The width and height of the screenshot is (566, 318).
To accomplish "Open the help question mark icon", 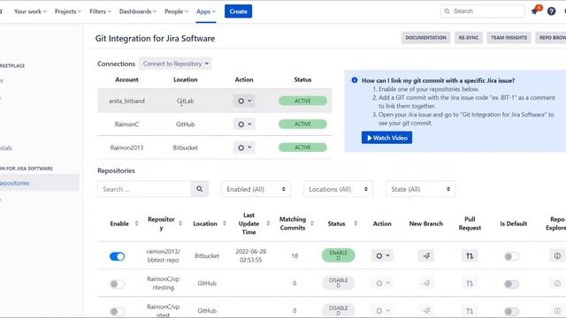I will coord(551,11).
